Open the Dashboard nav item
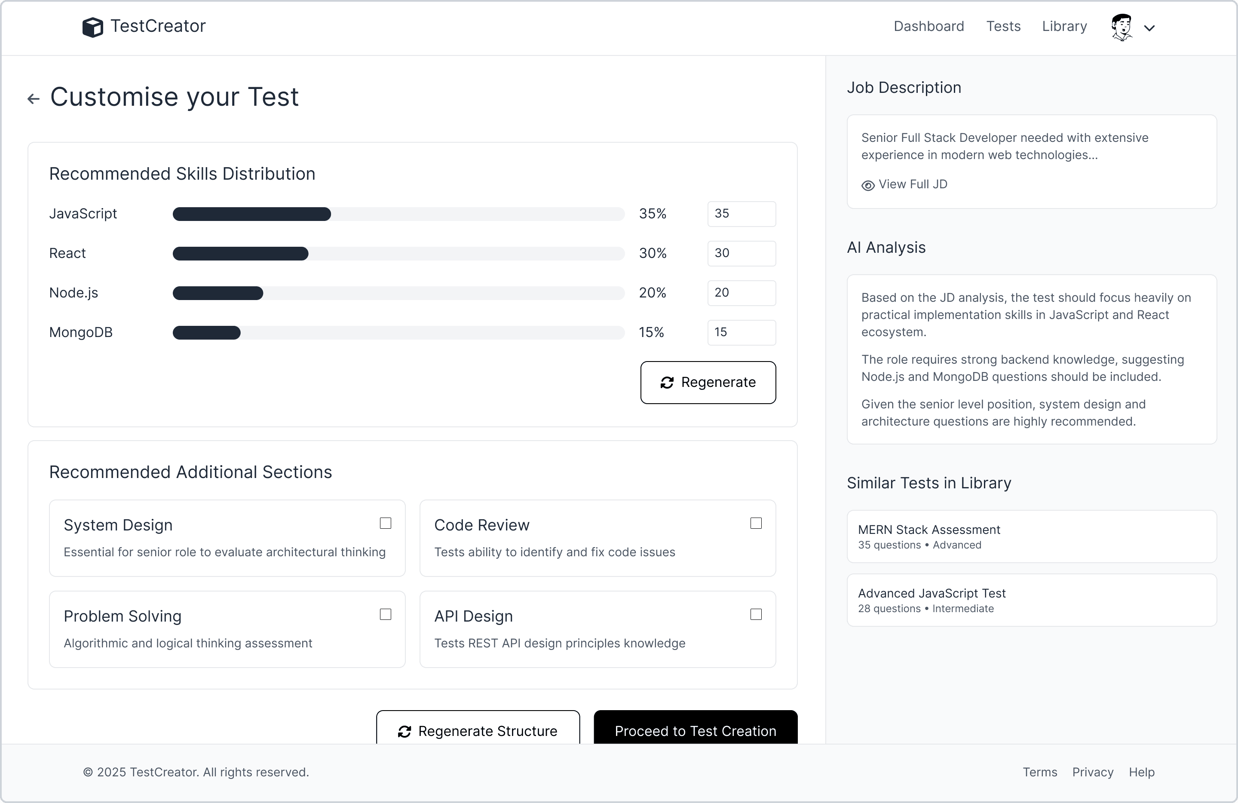Viewport: 1238px width, 803px height. tap(929, 27)
